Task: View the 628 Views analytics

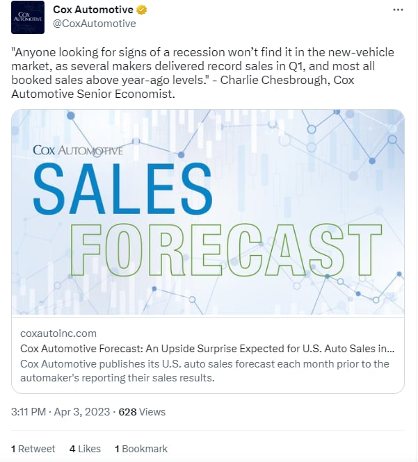Action: tap(142, 412)
